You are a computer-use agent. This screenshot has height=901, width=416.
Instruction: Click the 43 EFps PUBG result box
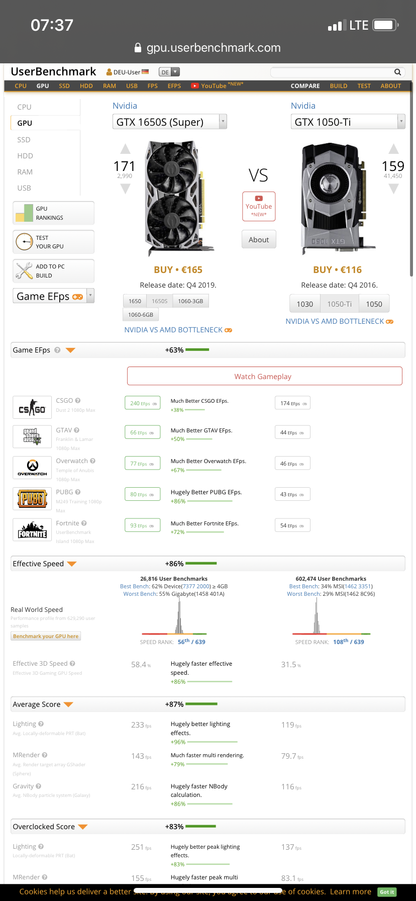point(292,494)
